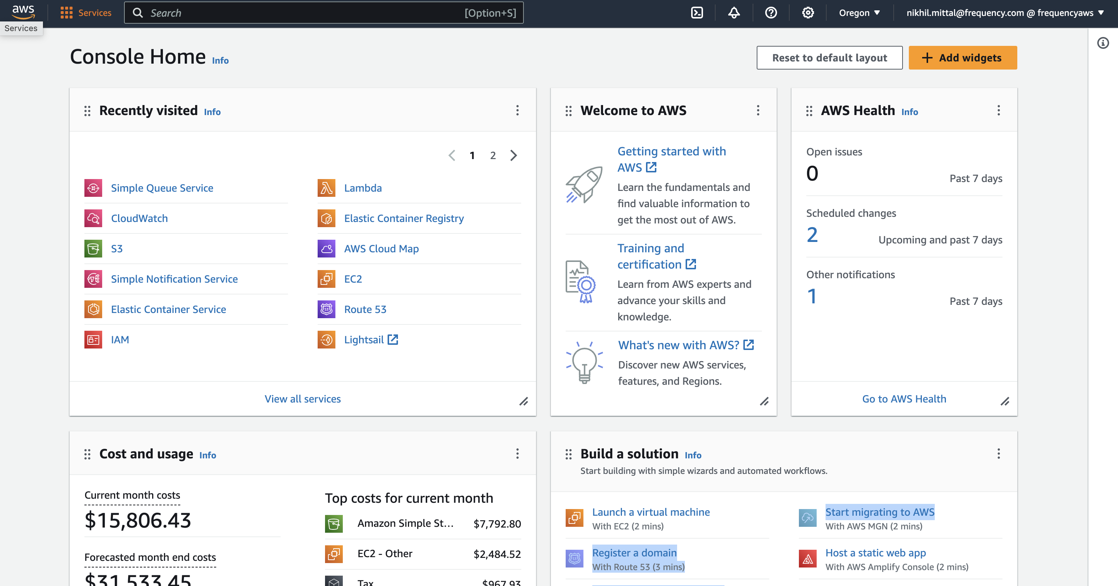The height and width of the screenshot is (586, 1118).
Task: Open Recently visited widget options menu
Action: (517, 110)
